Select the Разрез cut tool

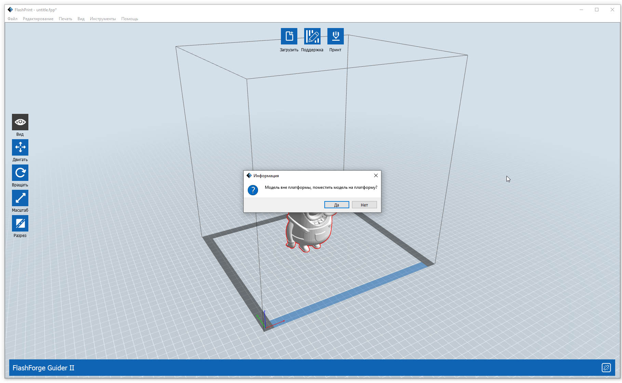pyautogui.click(x=20, y=223)
